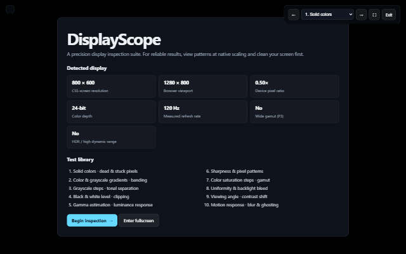Click the 'No' Wide gamut (P3) card
Image resolution: width=406 pixels, height=254 pixels.
[294, 112]
